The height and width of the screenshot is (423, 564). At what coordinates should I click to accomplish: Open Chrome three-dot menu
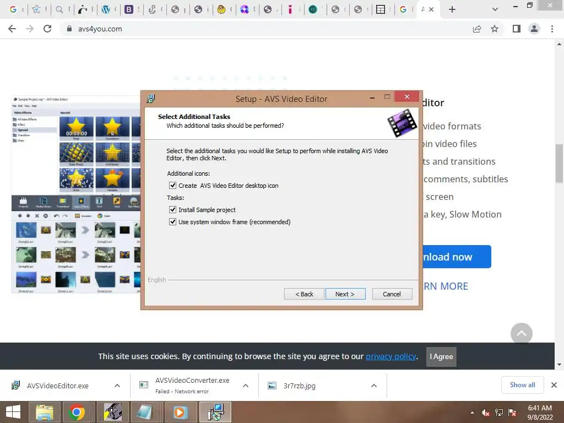click(x=552, y=29)
